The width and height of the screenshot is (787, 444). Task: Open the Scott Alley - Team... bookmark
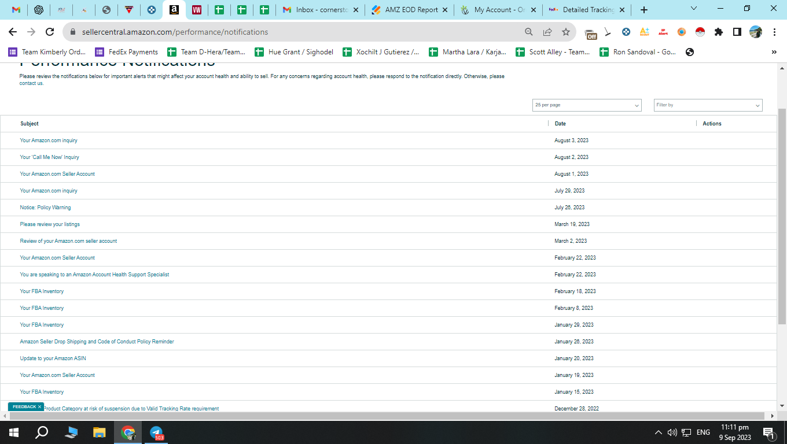tap(553, 52)
